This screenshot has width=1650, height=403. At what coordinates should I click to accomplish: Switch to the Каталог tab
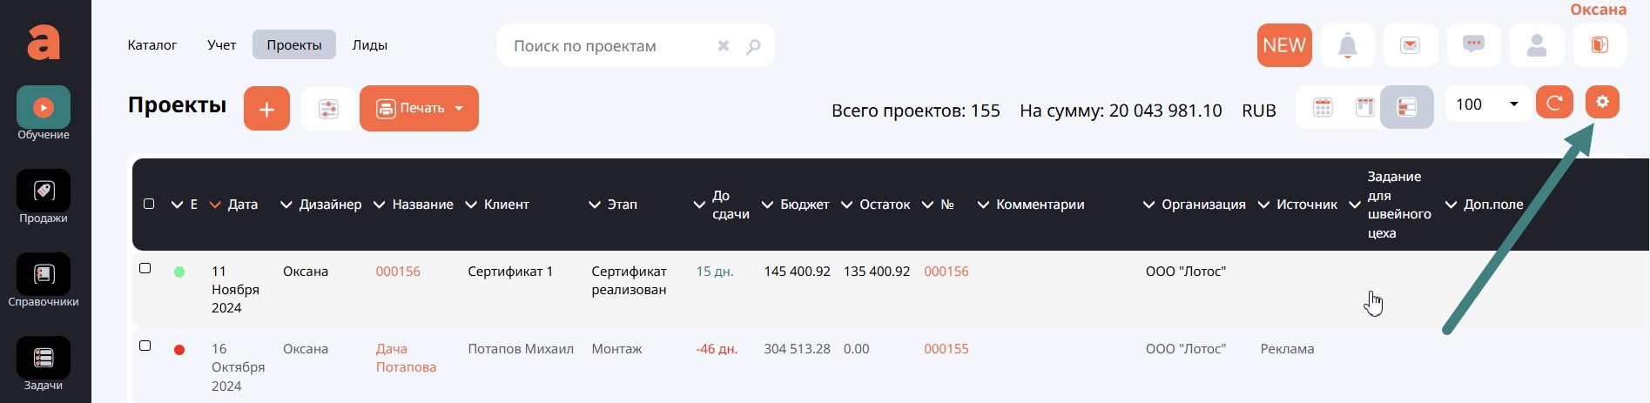[x=152, y=45]
